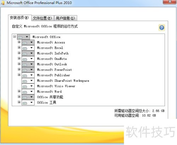Select the Office 共享功能 label
This screenshot has width=177, height=145.
point(50,97)
